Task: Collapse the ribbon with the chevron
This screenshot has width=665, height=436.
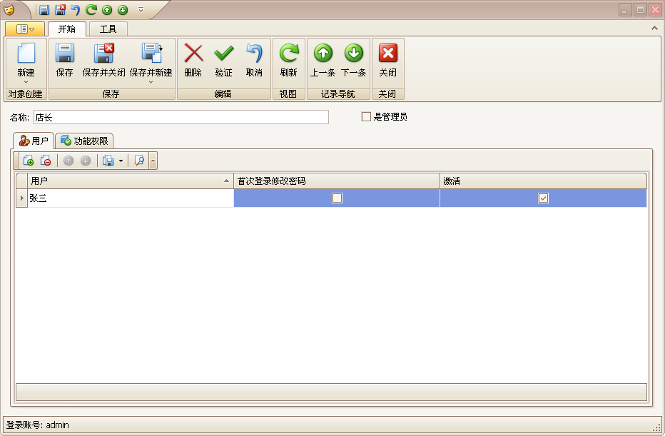Action: [x=654, y=29]
